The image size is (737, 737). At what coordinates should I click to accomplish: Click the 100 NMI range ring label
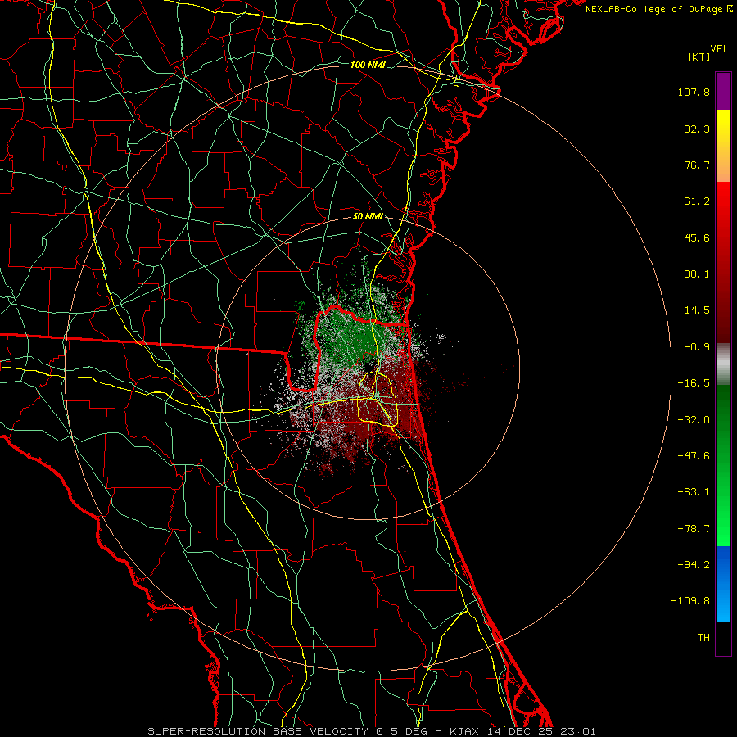368,65
